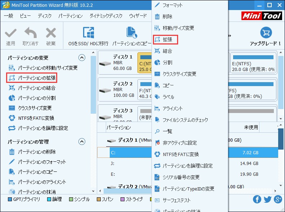The image size is (285, 212).
Task: Open the ウィザード menu
Action: 138,16
